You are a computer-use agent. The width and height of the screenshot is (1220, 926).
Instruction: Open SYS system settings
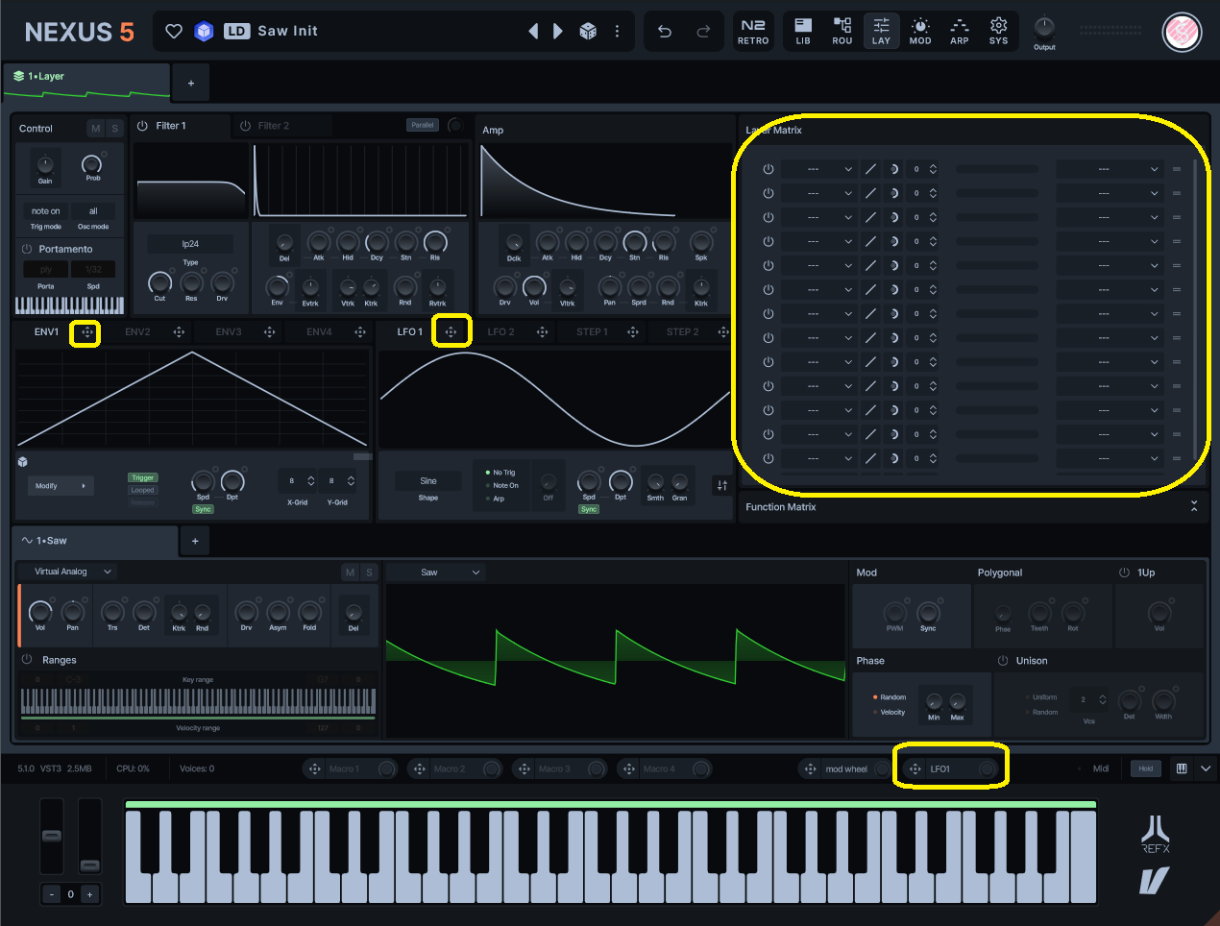click(998, 31)
